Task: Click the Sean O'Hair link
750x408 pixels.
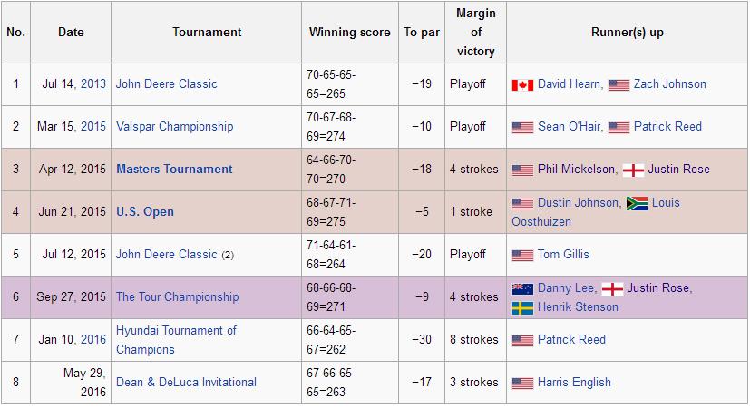Action: pos(569,127)
